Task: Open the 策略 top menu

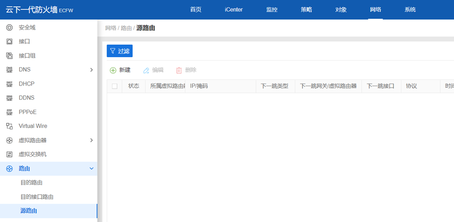Action: 307,9
